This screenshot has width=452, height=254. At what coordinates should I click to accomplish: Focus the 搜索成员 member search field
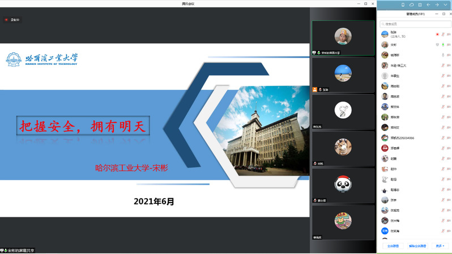(415, 24)
